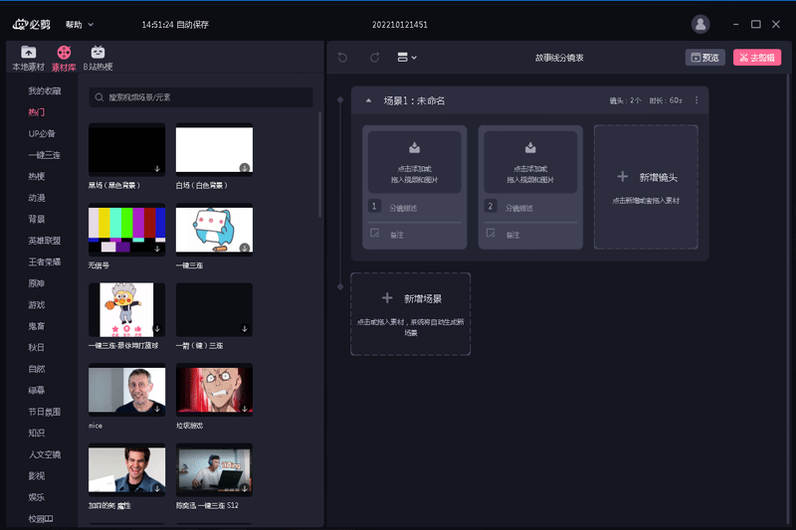
Task: Select the 无信号 color bars thumbnail
Action: (127, 230)
